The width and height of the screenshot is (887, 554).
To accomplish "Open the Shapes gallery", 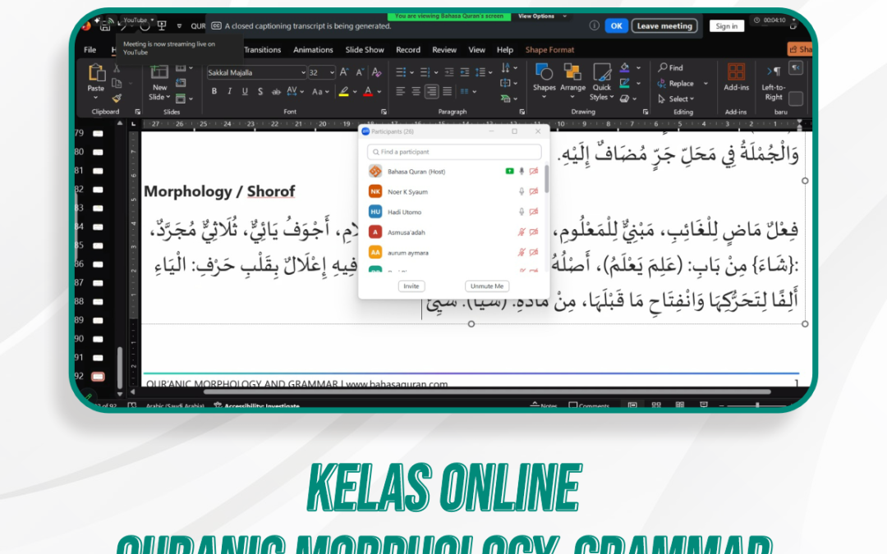I will tap(545, 80).
